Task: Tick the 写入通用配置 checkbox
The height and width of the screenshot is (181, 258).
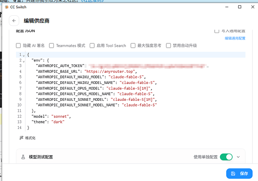Action: (217, 31)
